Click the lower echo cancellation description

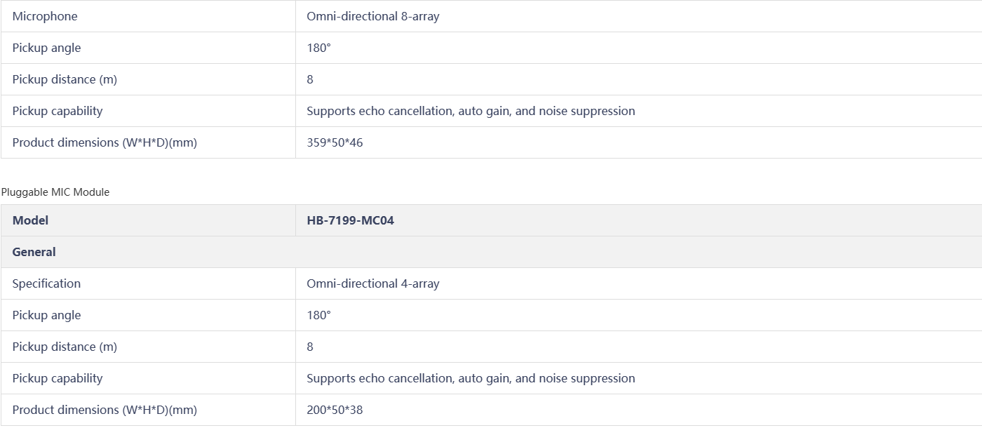(x=471, y=378)
